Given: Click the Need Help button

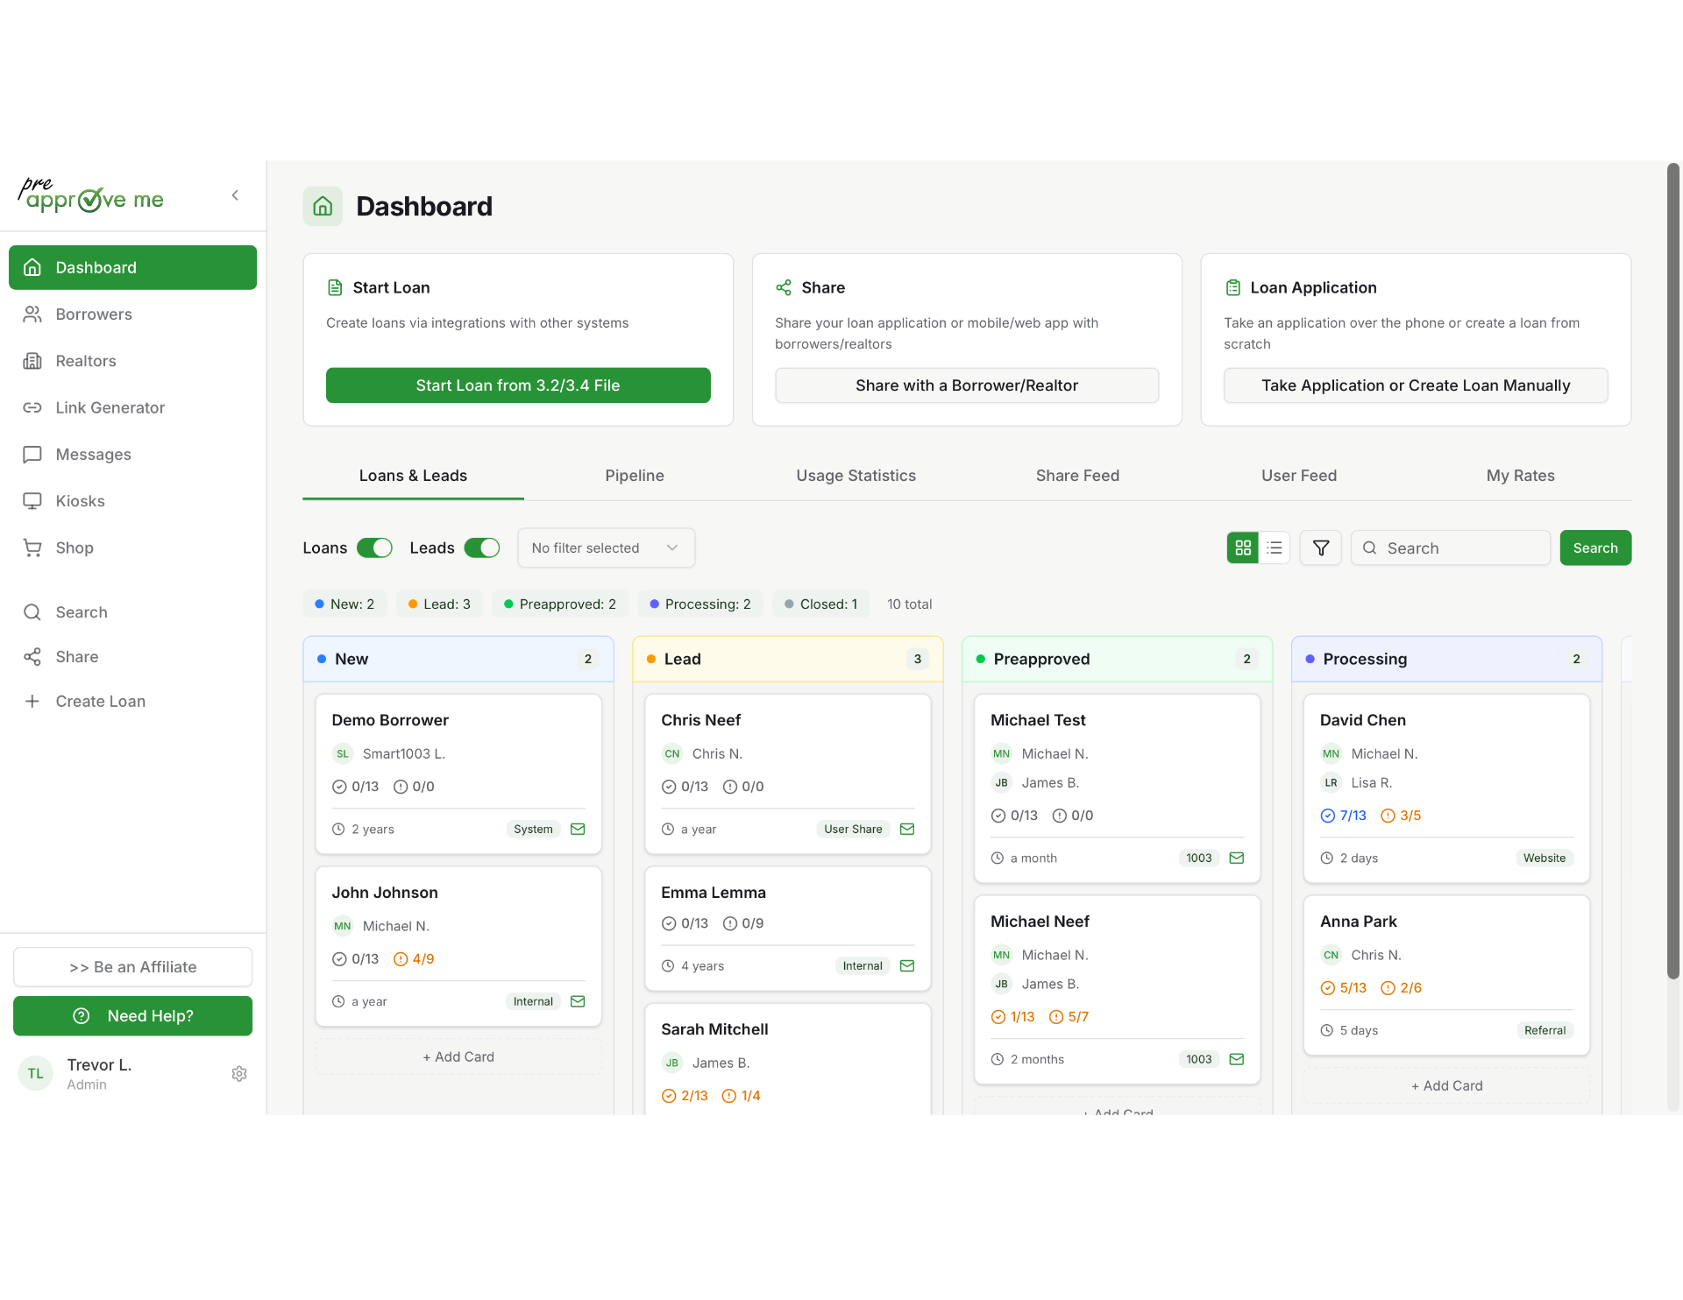Looking at the screenshot, I should click(132, 1016).
